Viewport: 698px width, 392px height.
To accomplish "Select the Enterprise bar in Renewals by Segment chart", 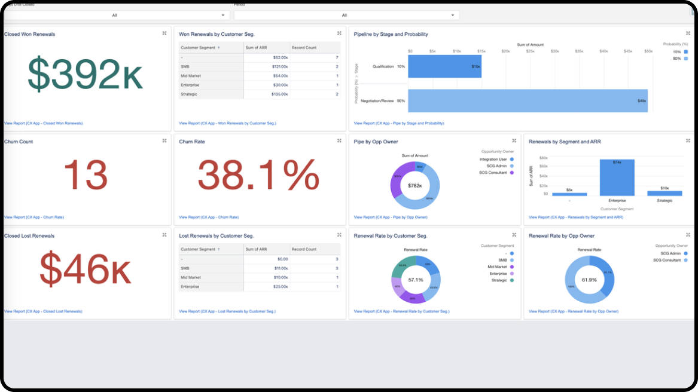I will pos(617,177).
